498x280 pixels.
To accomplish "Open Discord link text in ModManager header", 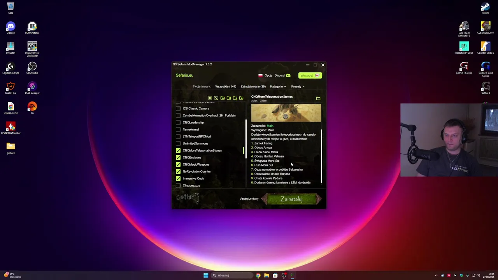I will pos(279,75).
